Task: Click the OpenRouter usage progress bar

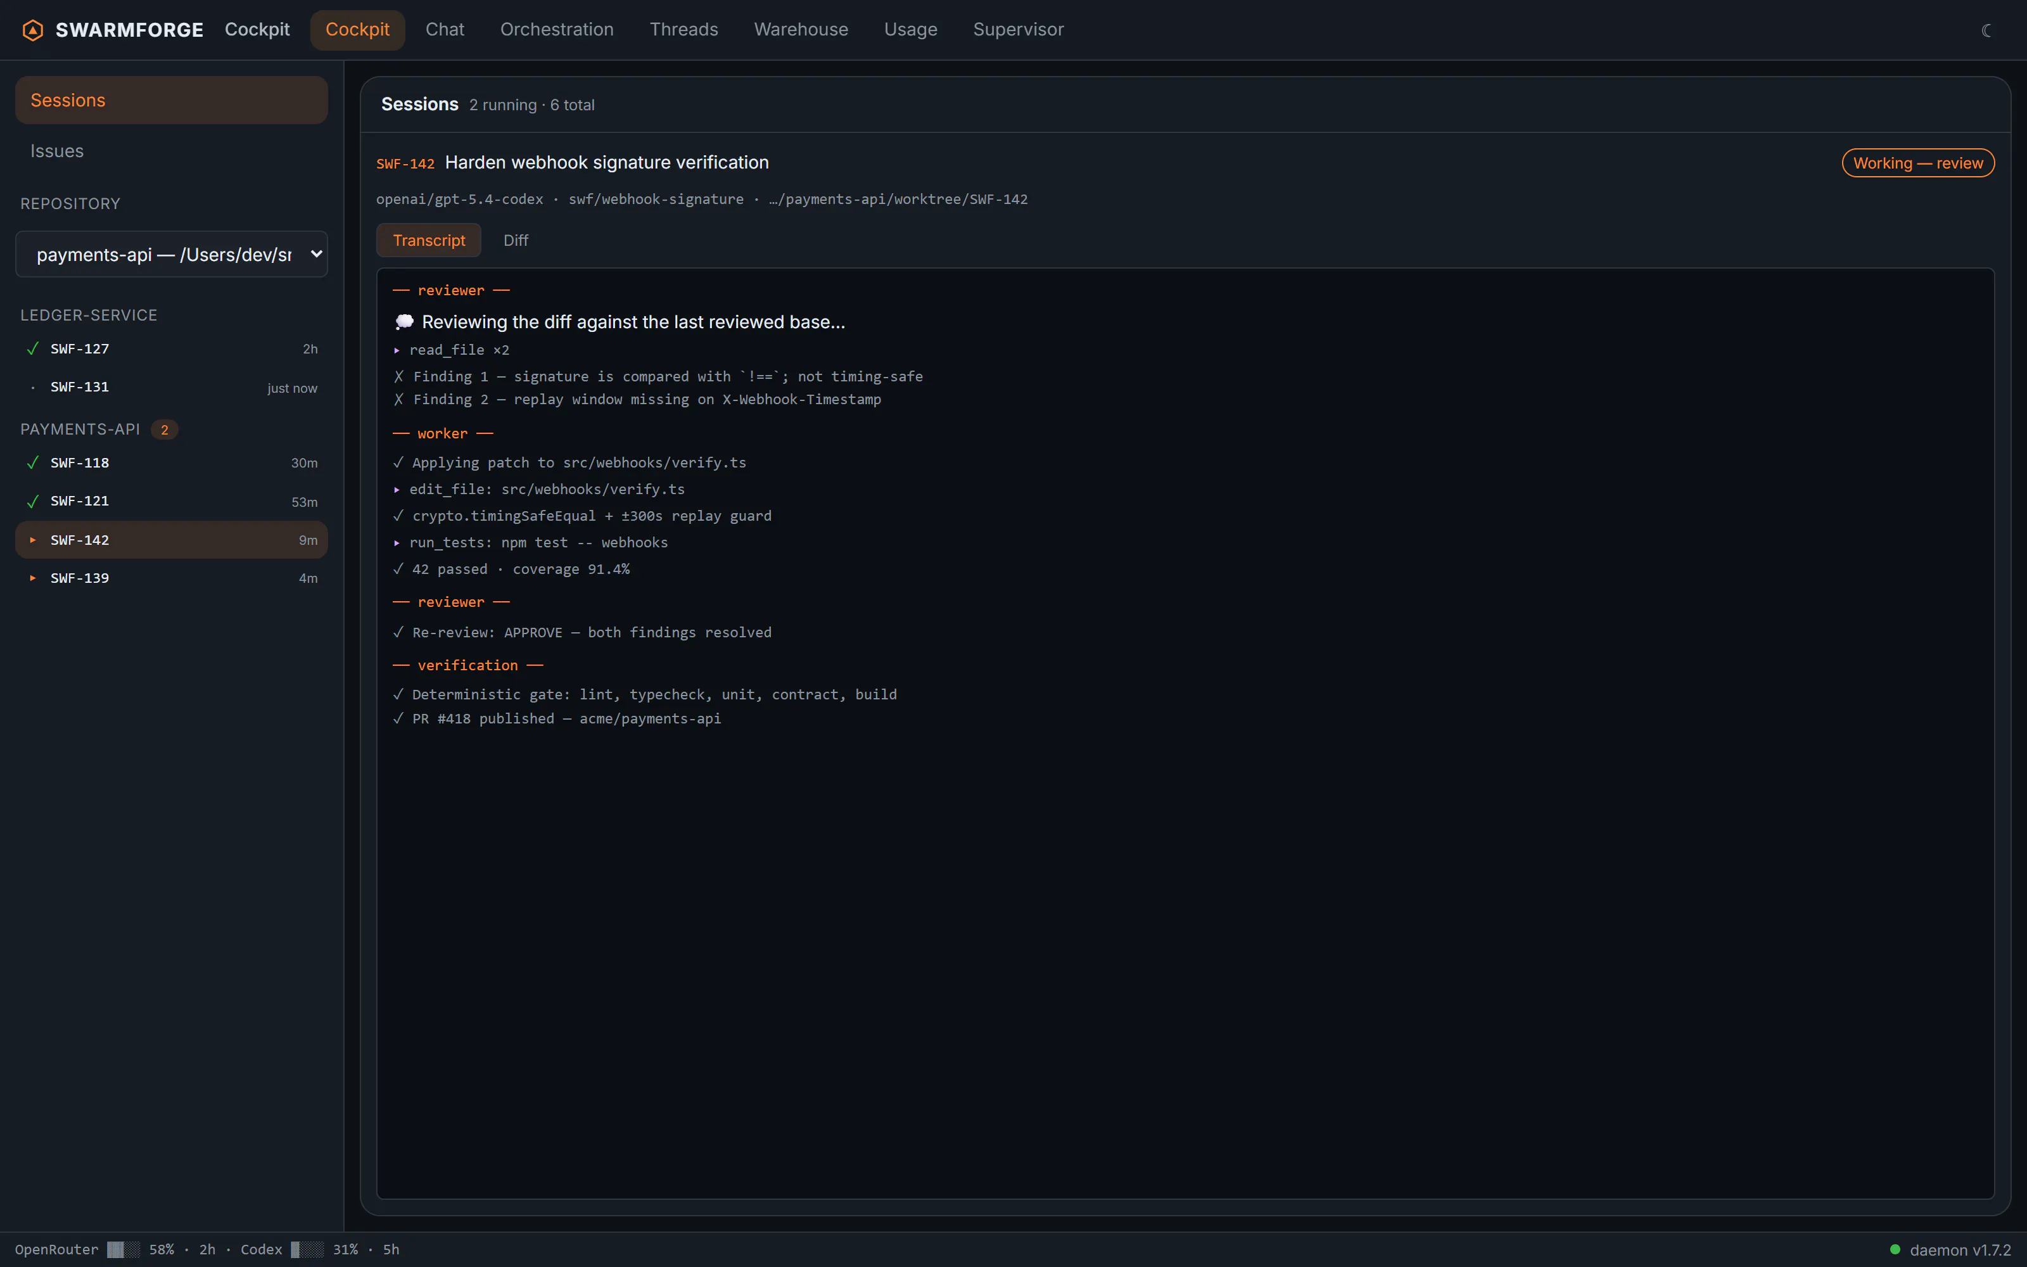Action: coord(123,1249)
